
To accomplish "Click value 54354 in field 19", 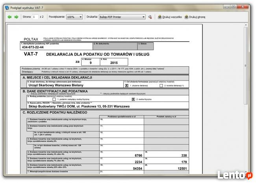I will click(x=137, y=168).
